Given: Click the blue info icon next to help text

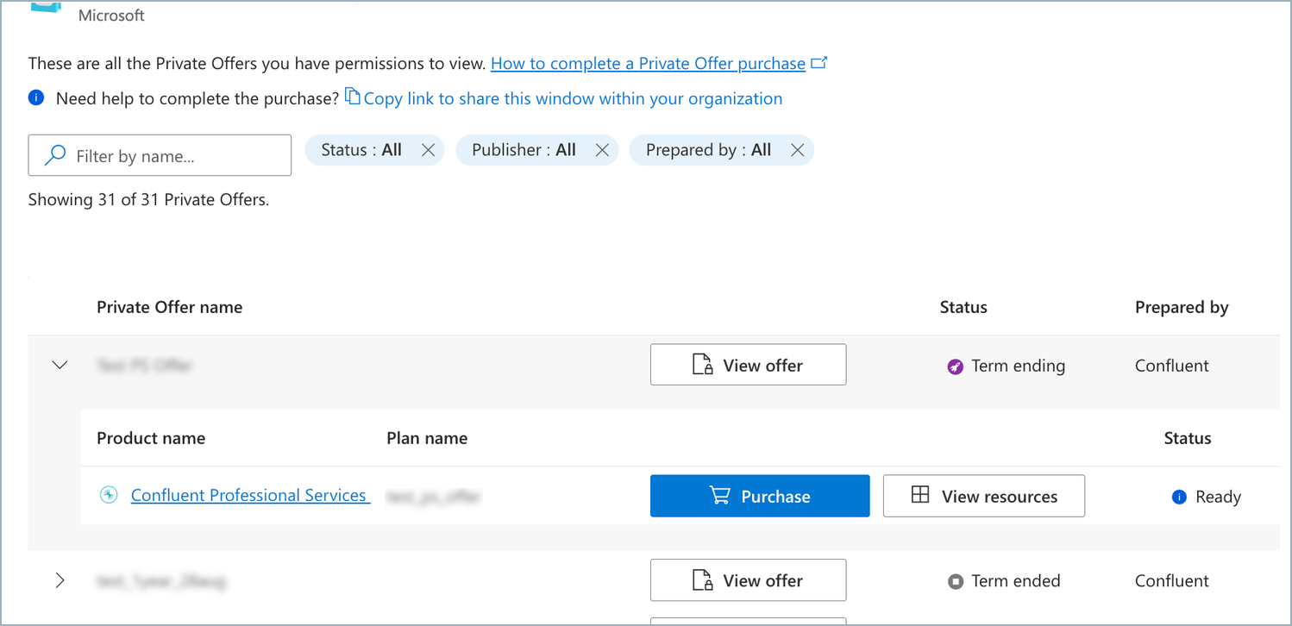Looking at the screenshot, I should 35,97.
